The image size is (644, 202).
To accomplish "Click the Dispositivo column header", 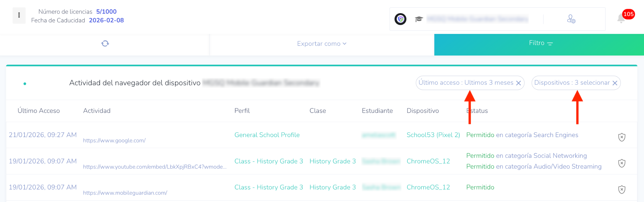I will (x=423, y=111).
